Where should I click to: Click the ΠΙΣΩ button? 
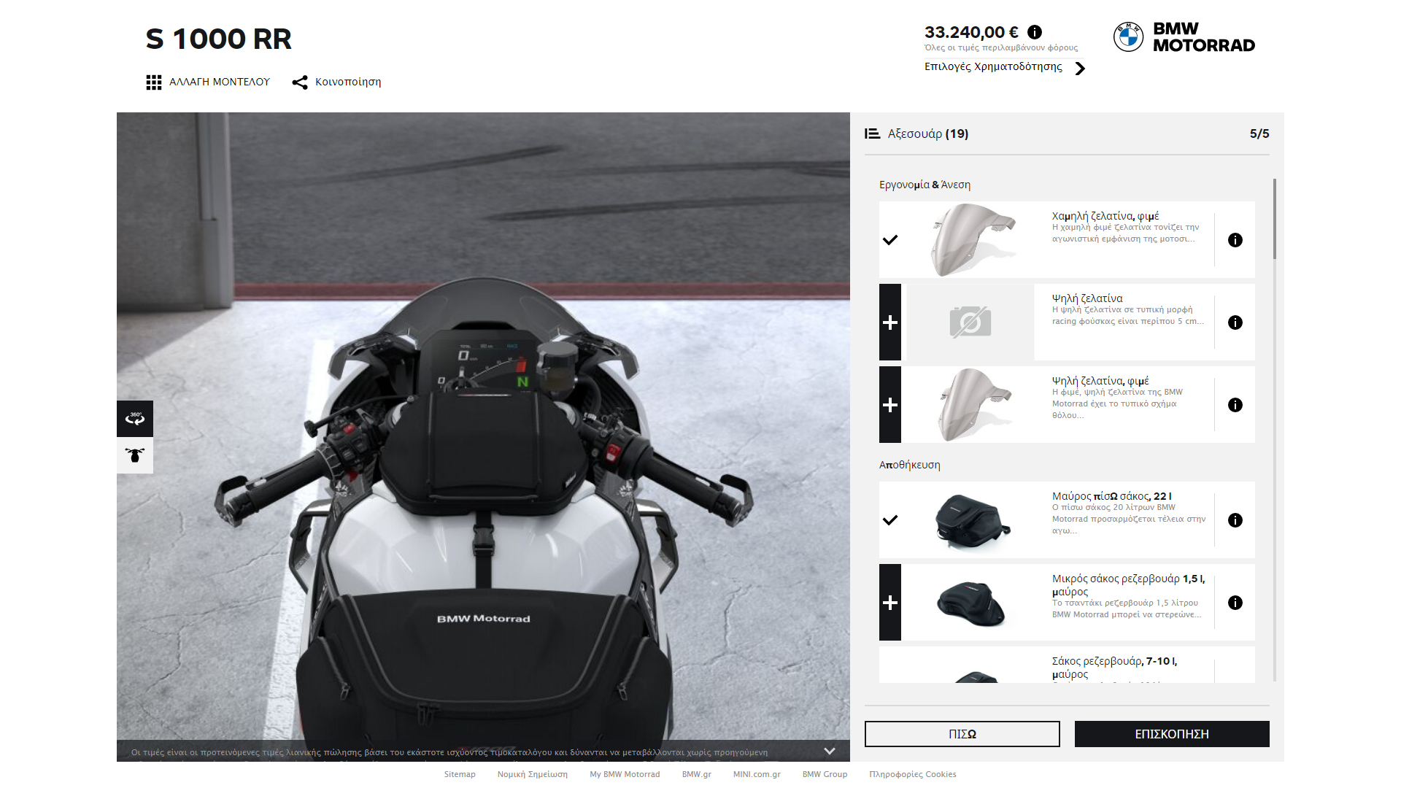coord(962,734)
